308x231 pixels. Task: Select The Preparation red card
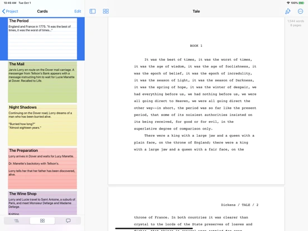pos(42,169)
